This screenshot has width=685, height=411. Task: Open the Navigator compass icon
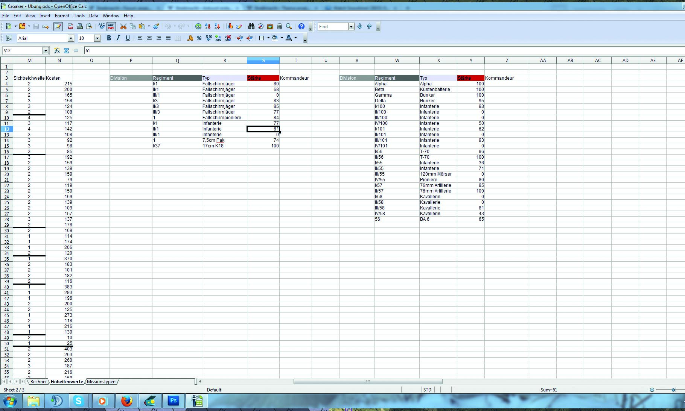tap(260, 26)
